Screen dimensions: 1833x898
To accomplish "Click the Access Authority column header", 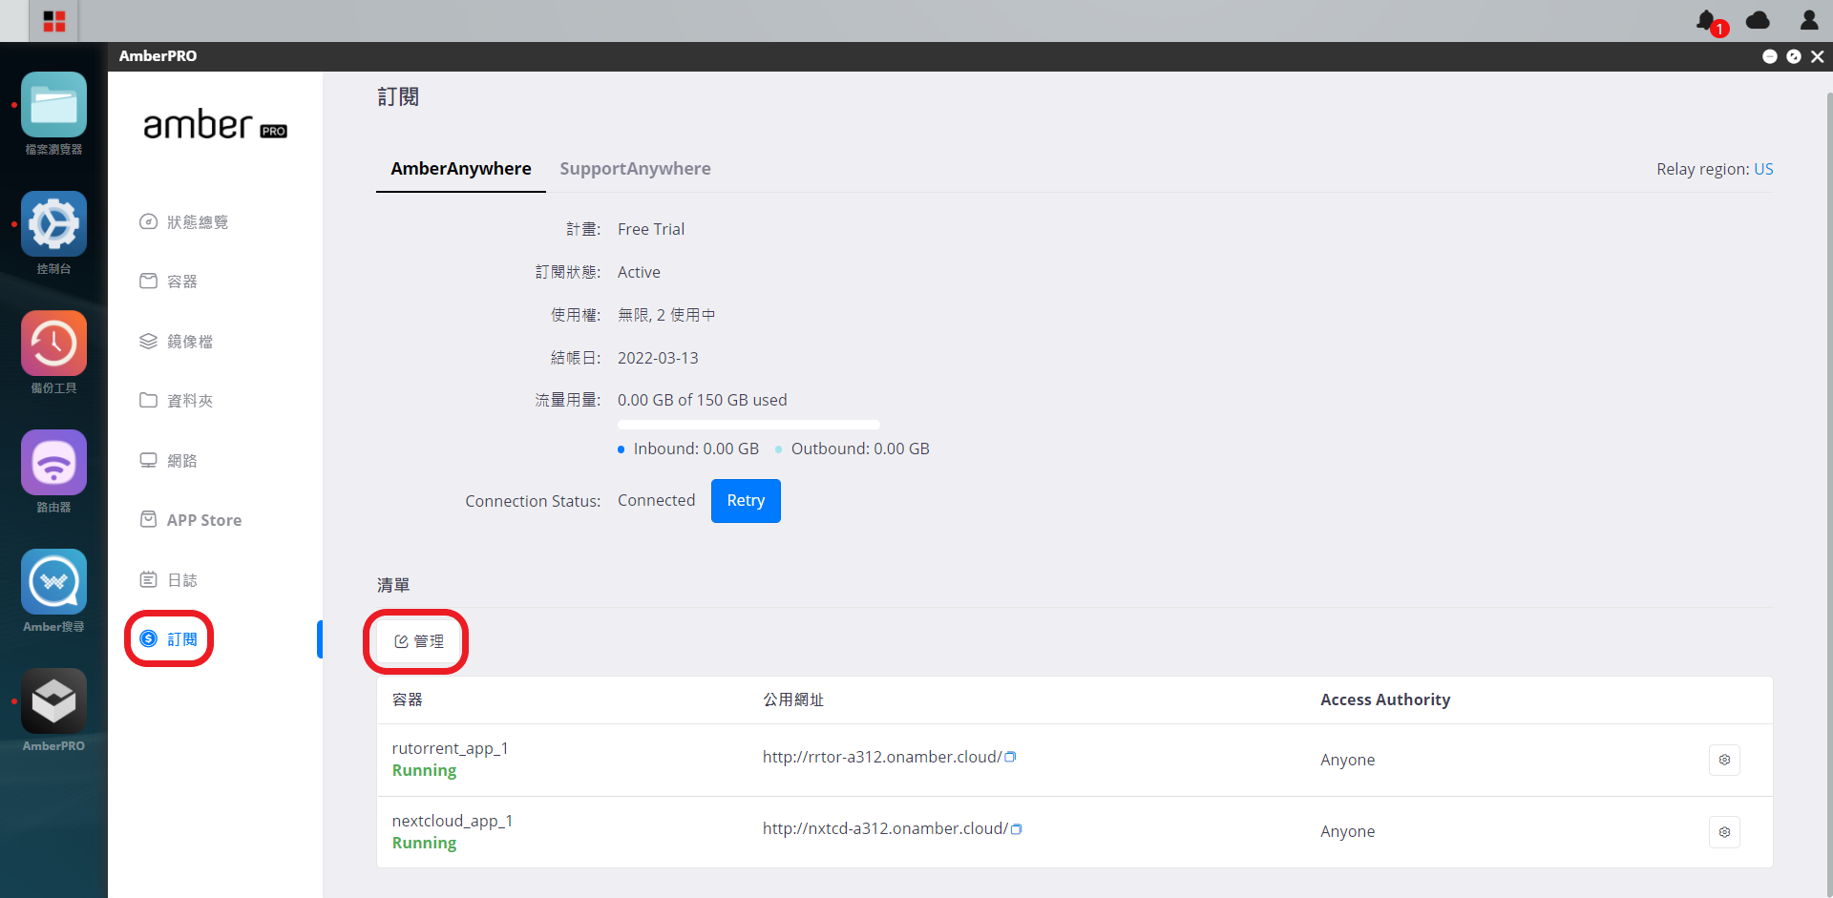I will tap(1385, 700).
